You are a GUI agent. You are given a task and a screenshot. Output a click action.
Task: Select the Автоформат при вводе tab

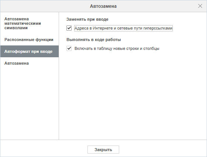click(x=30, y=51)
